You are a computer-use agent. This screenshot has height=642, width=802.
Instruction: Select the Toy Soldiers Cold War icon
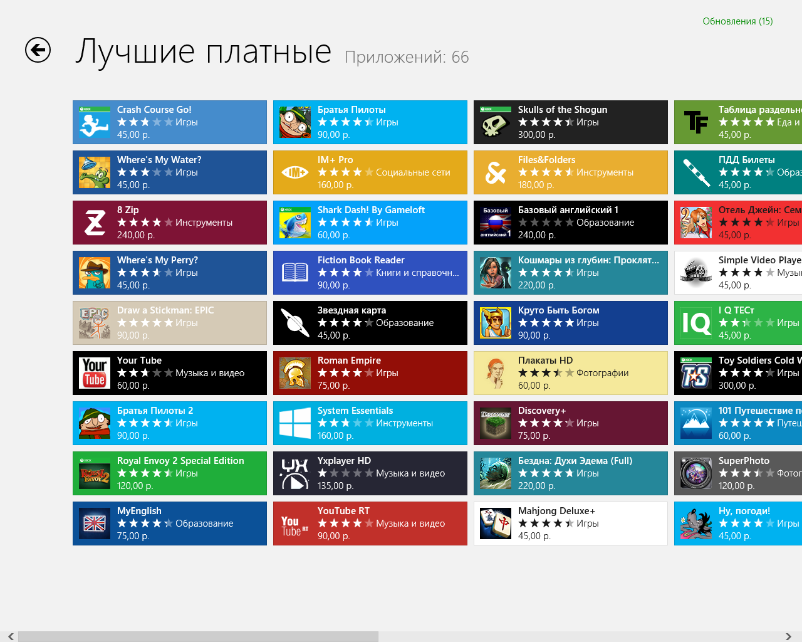click(x=696, y=373)
